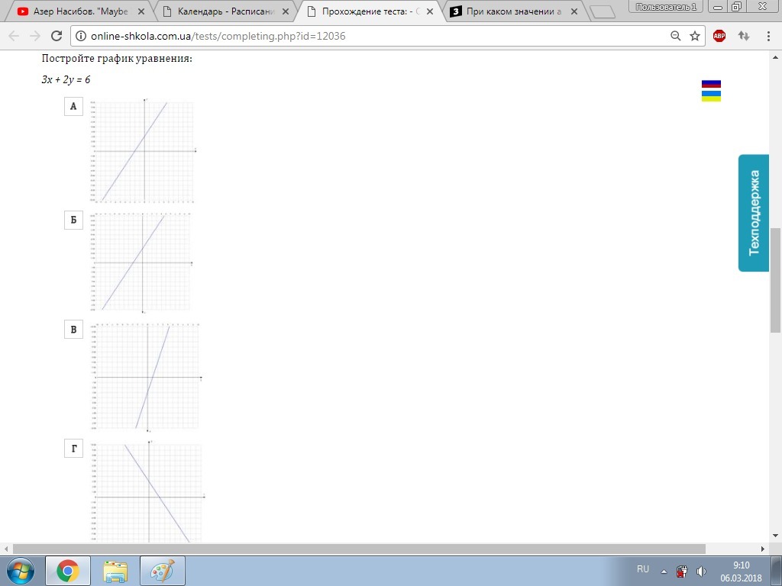The width and height of the screenshot is (782, 586).
Task: Open the RU language indicator
Action: tap(643, 568)
